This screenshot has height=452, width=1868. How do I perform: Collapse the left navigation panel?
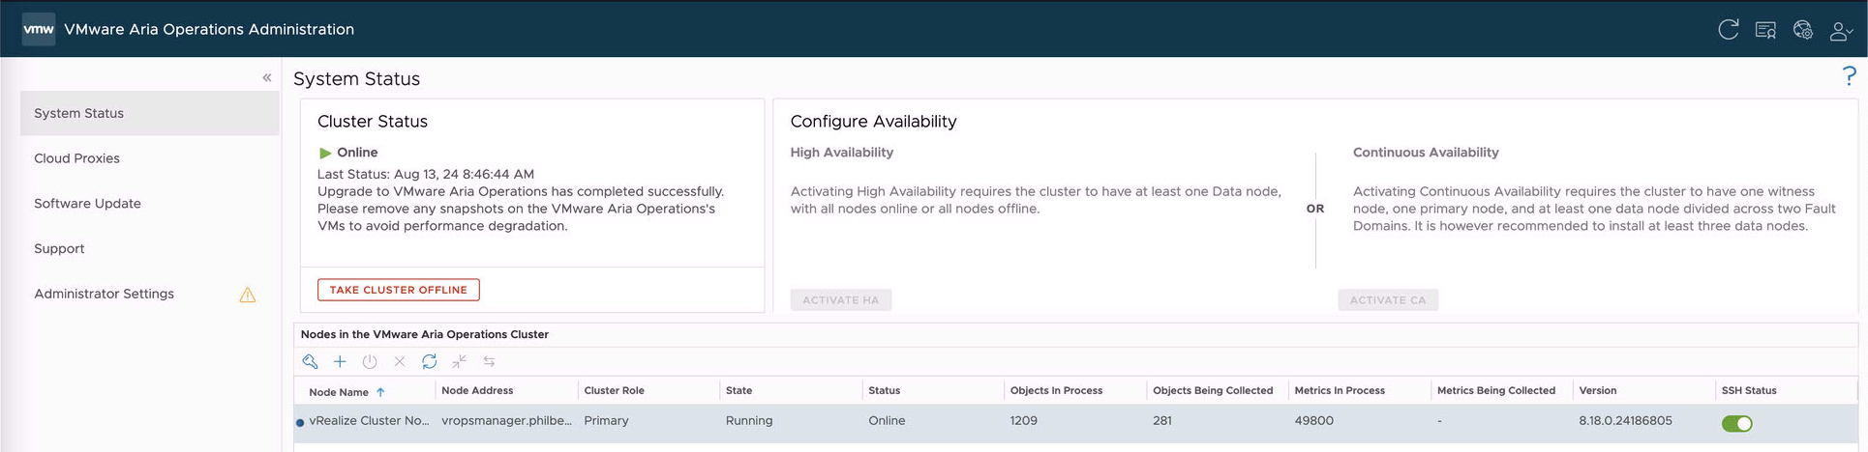267,77
